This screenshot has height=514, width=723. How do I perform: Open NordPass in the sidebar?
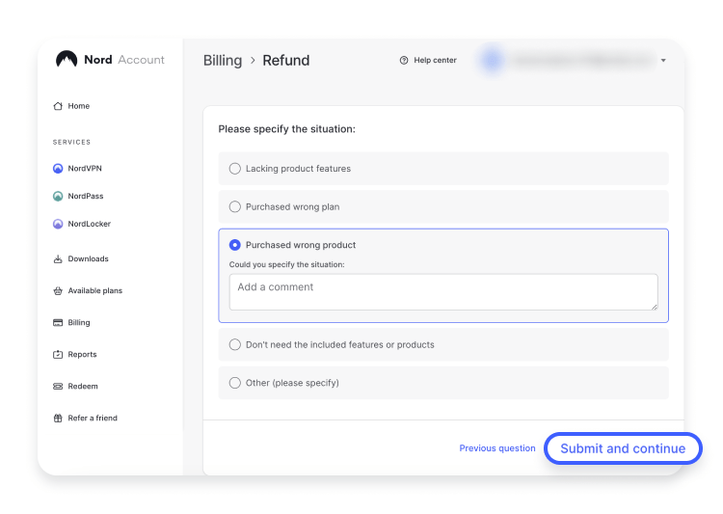point(86,196)
